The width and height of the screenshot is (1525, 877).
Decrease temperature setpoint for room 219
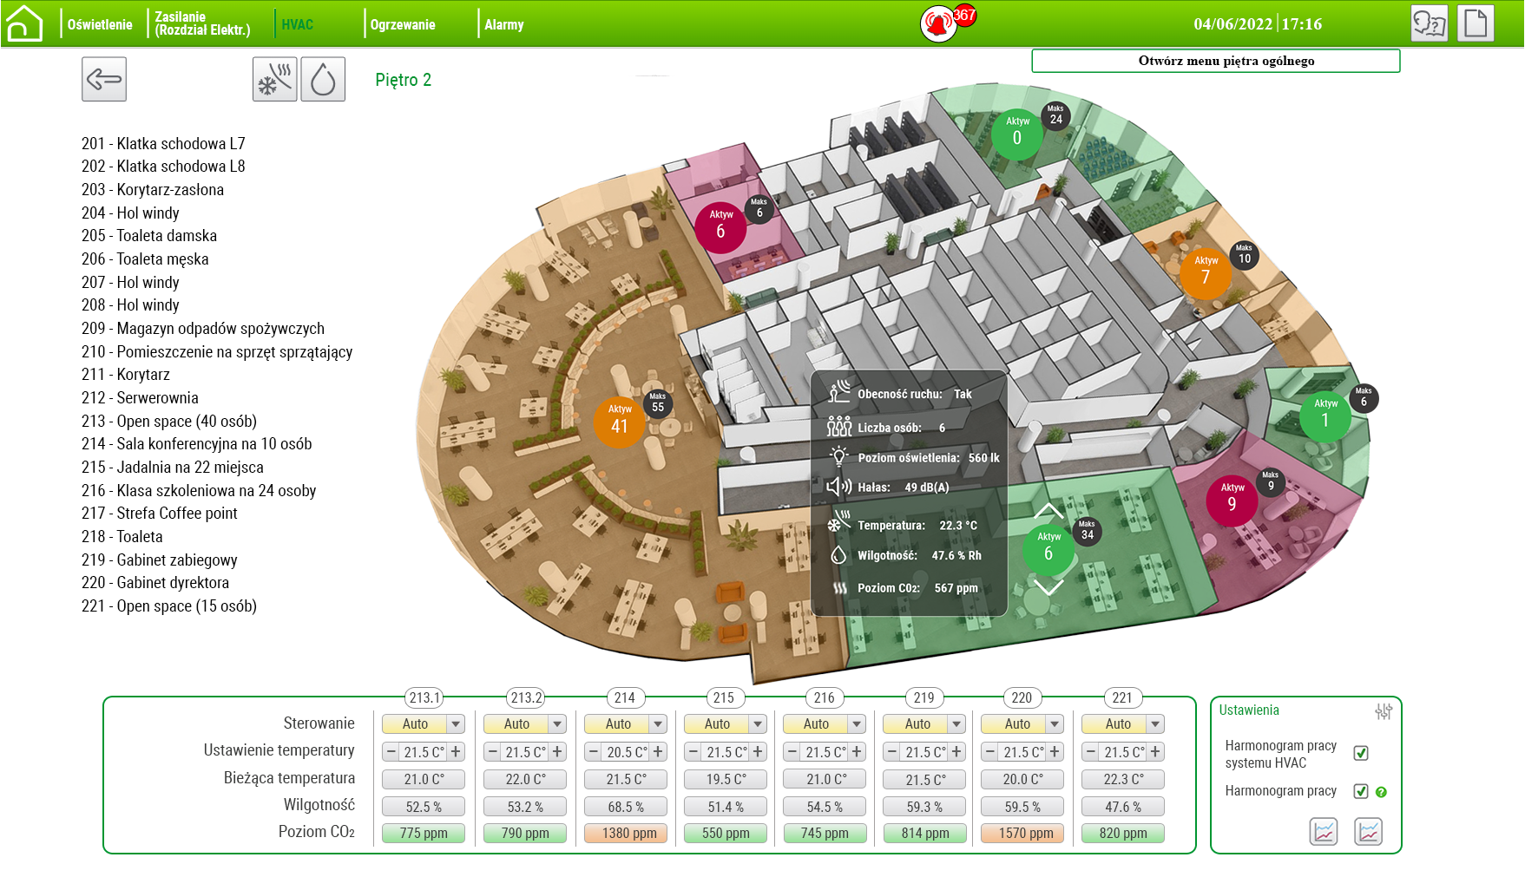coord(891,752)
